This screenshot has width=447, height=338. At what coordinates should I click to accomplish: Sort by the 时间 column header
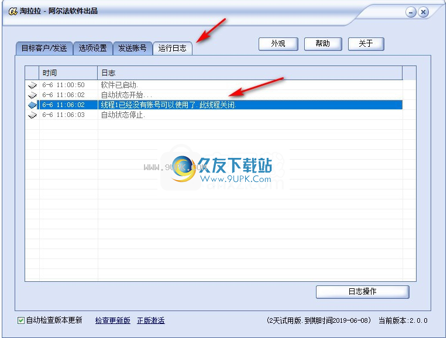(x=68, y=73)
